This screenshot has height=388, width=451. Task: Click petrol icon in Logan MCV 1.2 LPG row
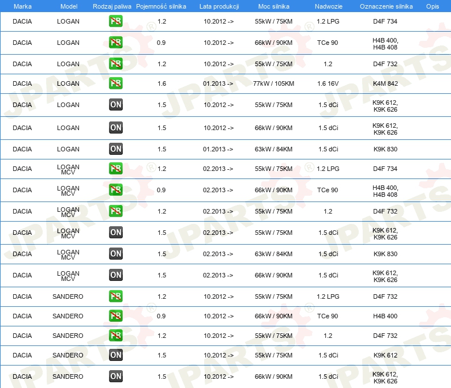[x=115, y=168]
